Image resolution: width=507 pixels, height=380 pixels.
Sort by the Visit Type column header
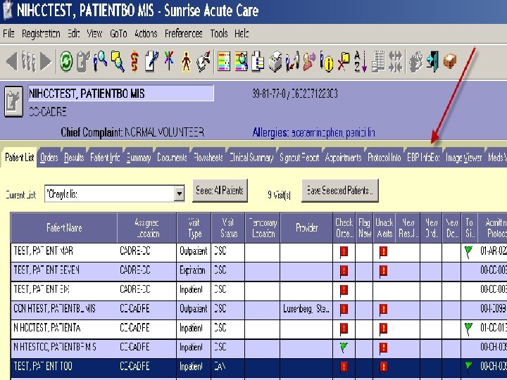click(x=194, y=228)
